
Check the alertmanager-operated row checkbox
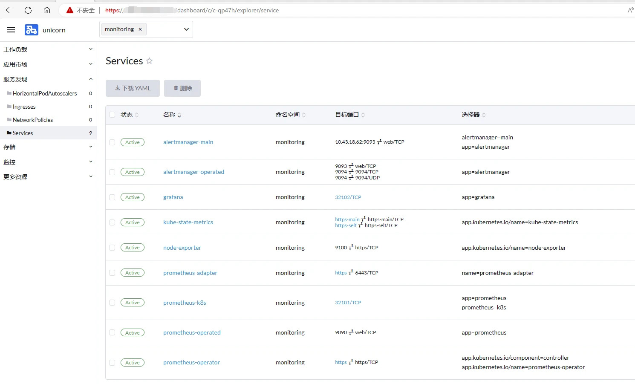point(112,172)
